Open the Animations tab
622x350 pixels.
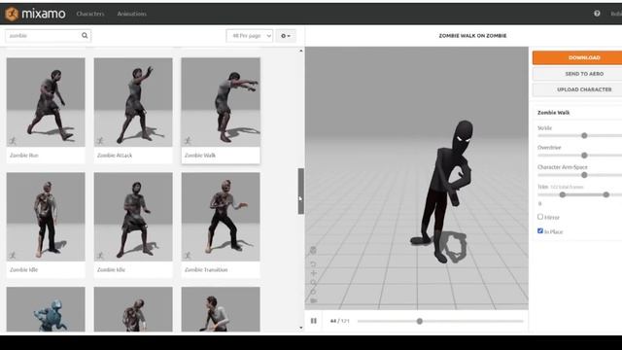tap(132, 14)
